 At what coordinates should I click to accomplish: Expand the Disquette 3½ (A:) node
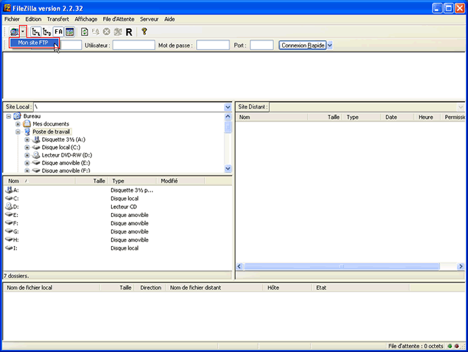(27, 140)
